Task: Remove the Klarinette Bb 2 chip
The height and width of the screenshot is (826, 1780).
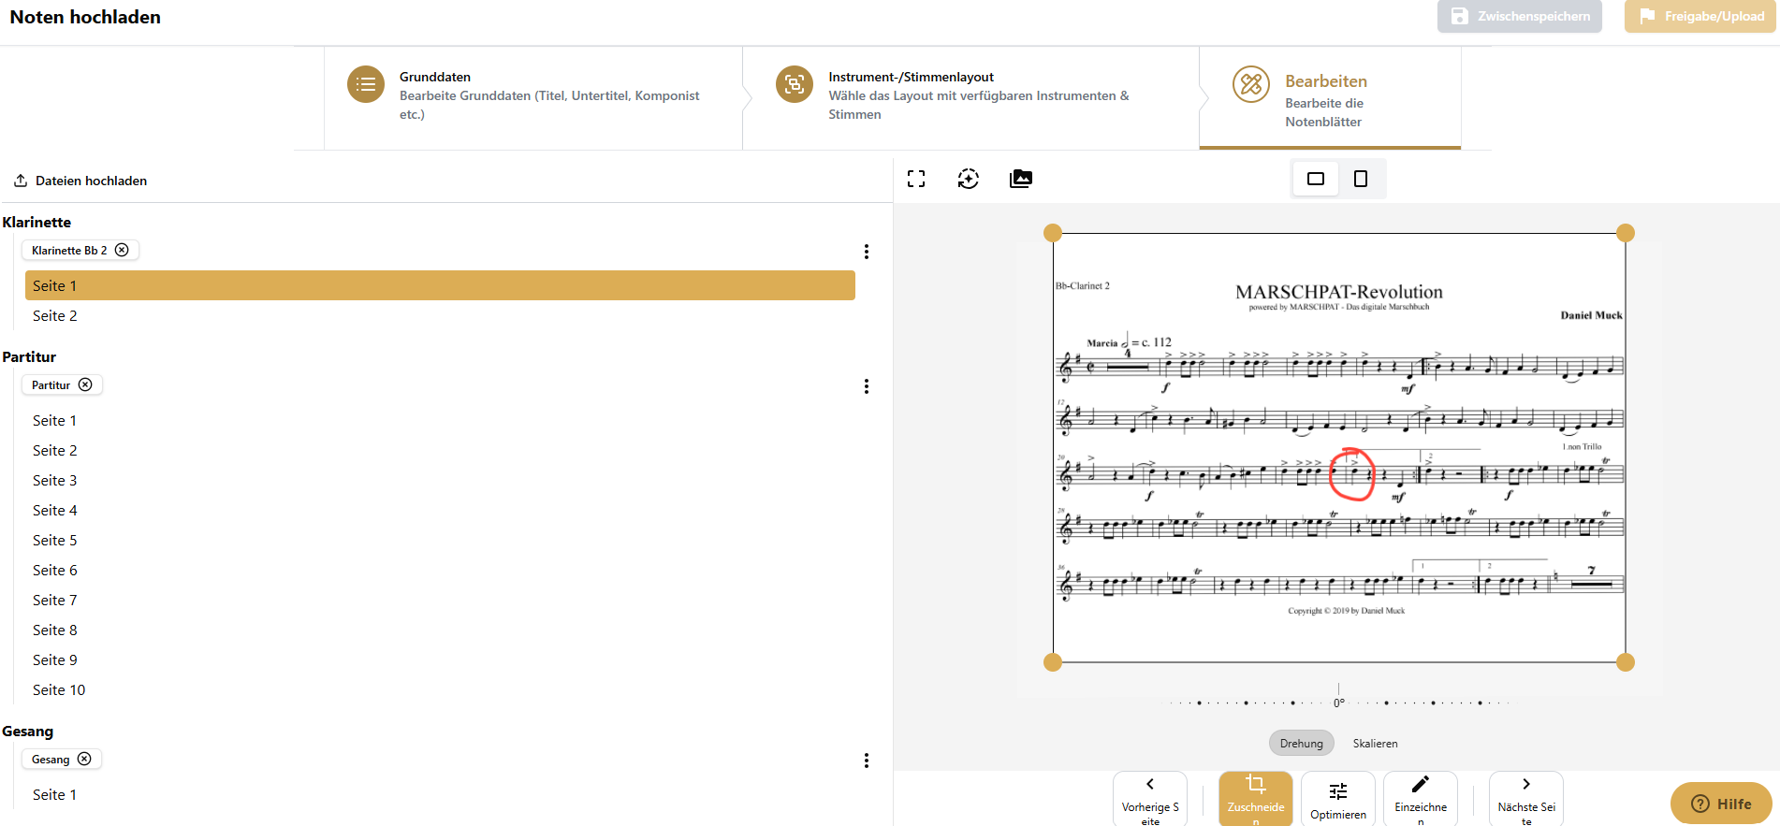Action: [x=122, y=250]
